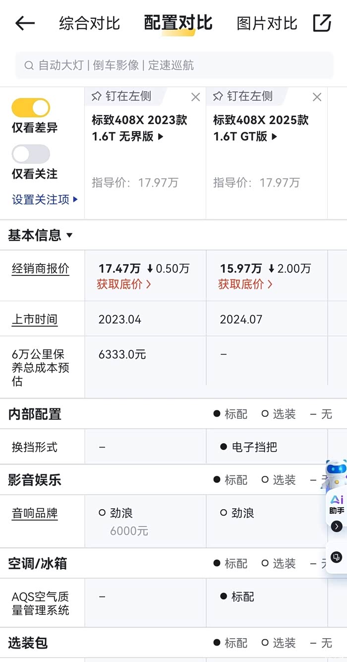Enable the 仅看关注 toggle
The width and height of the screenshot is (347, 662).
click(x=31, y=154)
